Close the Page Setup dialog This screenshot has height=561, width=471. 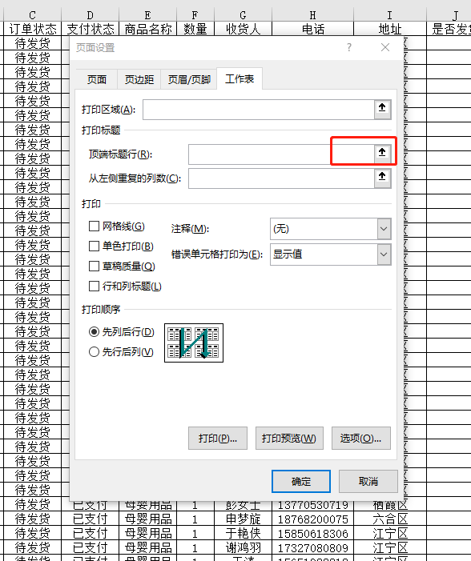click(x=385, y=47)
